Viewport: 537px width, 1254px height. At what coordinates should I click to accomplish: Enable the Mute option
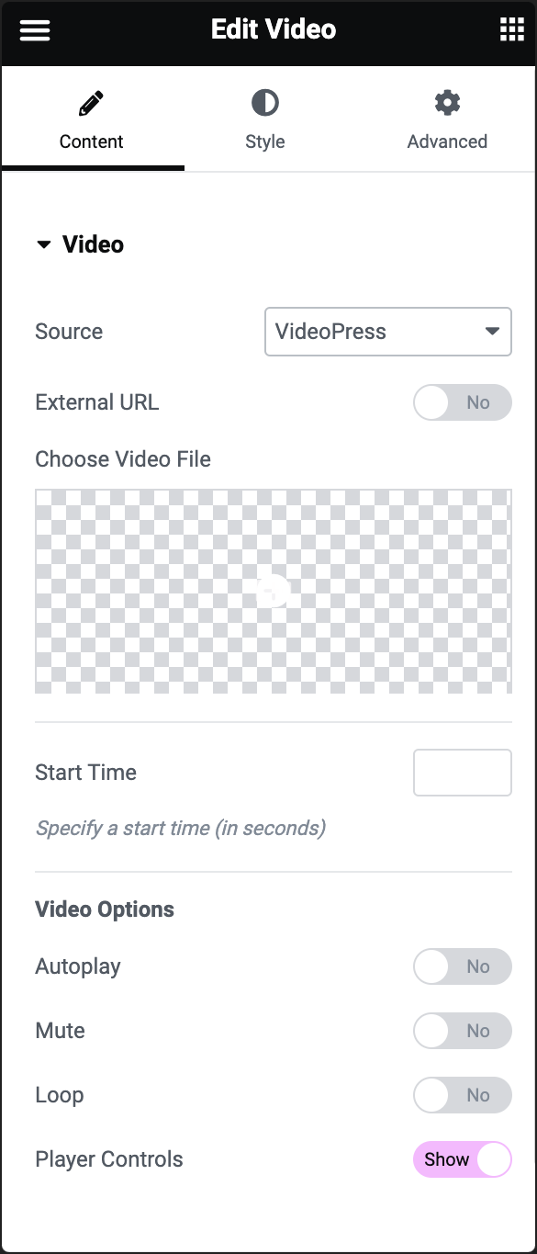[x=463, y=1031]
